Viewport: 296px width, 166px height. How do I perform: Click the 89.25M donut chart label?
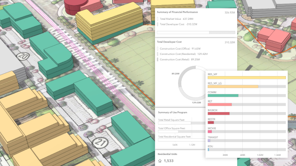tap(175, 74)
